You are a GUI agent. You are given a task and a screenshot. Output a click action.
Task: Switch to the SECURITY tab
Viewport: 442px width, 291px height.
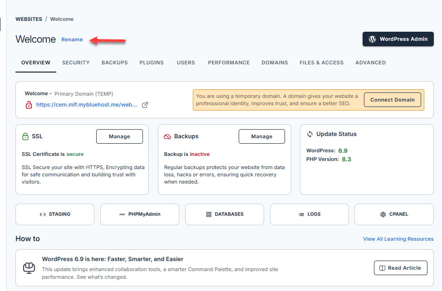[x=76, y=63]
